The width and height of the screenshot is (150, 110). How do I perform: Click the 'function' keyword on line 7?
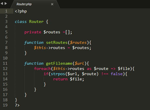click(34, 43)
